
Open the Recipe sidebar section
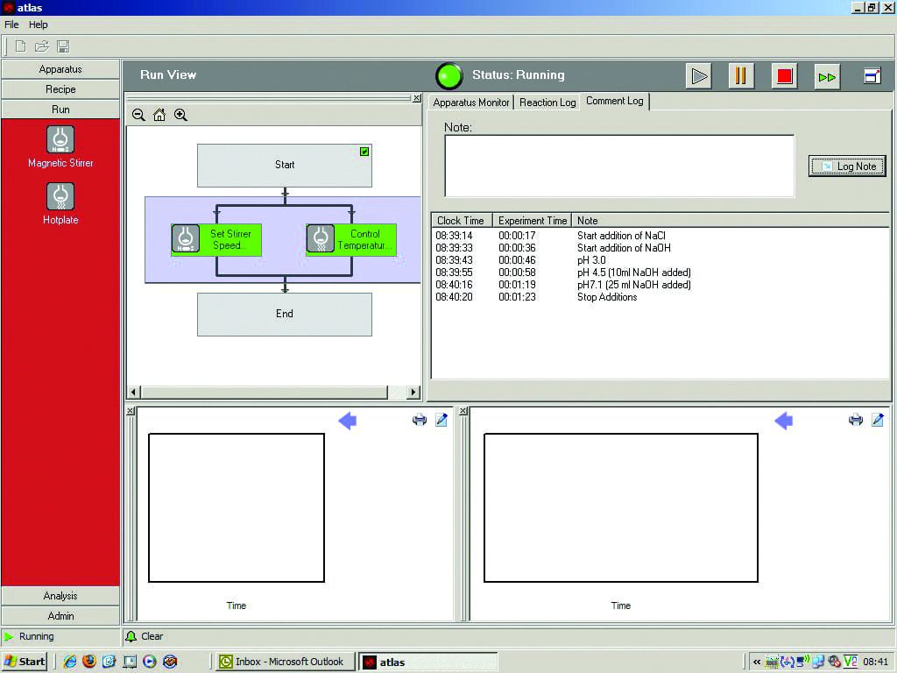[x=60, y=89]
